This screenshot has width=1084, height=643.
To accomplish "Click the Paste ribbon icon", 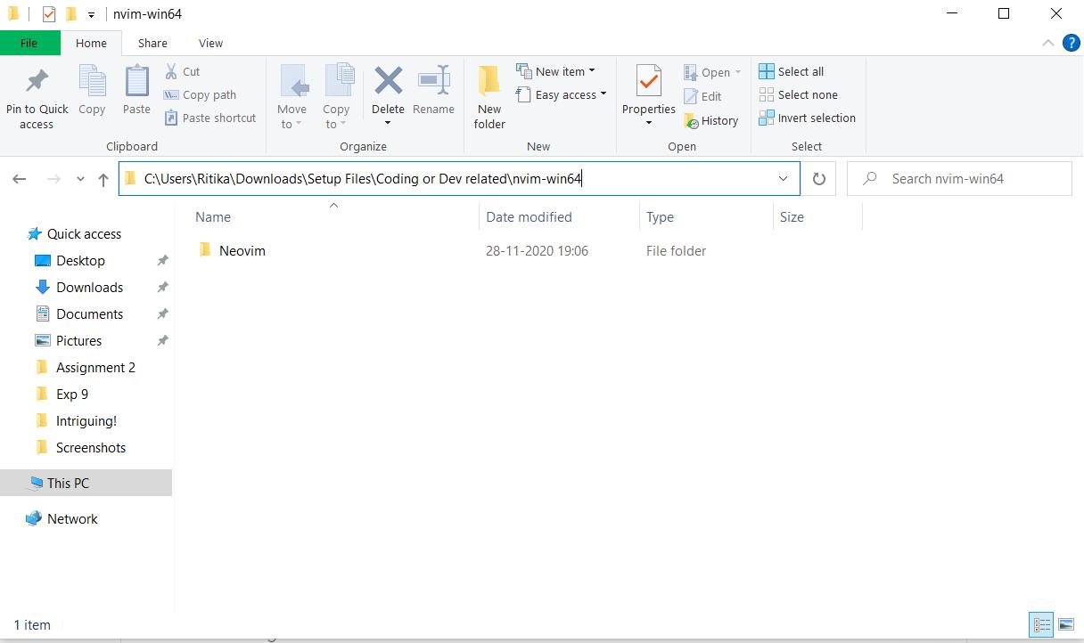I will 136,91.
